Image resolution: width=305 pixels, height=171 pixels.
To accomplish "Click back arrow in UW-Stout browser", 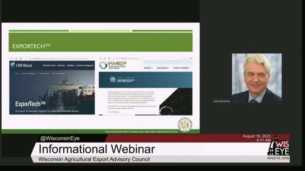I will pyautogui.click(x=12, y=59).
